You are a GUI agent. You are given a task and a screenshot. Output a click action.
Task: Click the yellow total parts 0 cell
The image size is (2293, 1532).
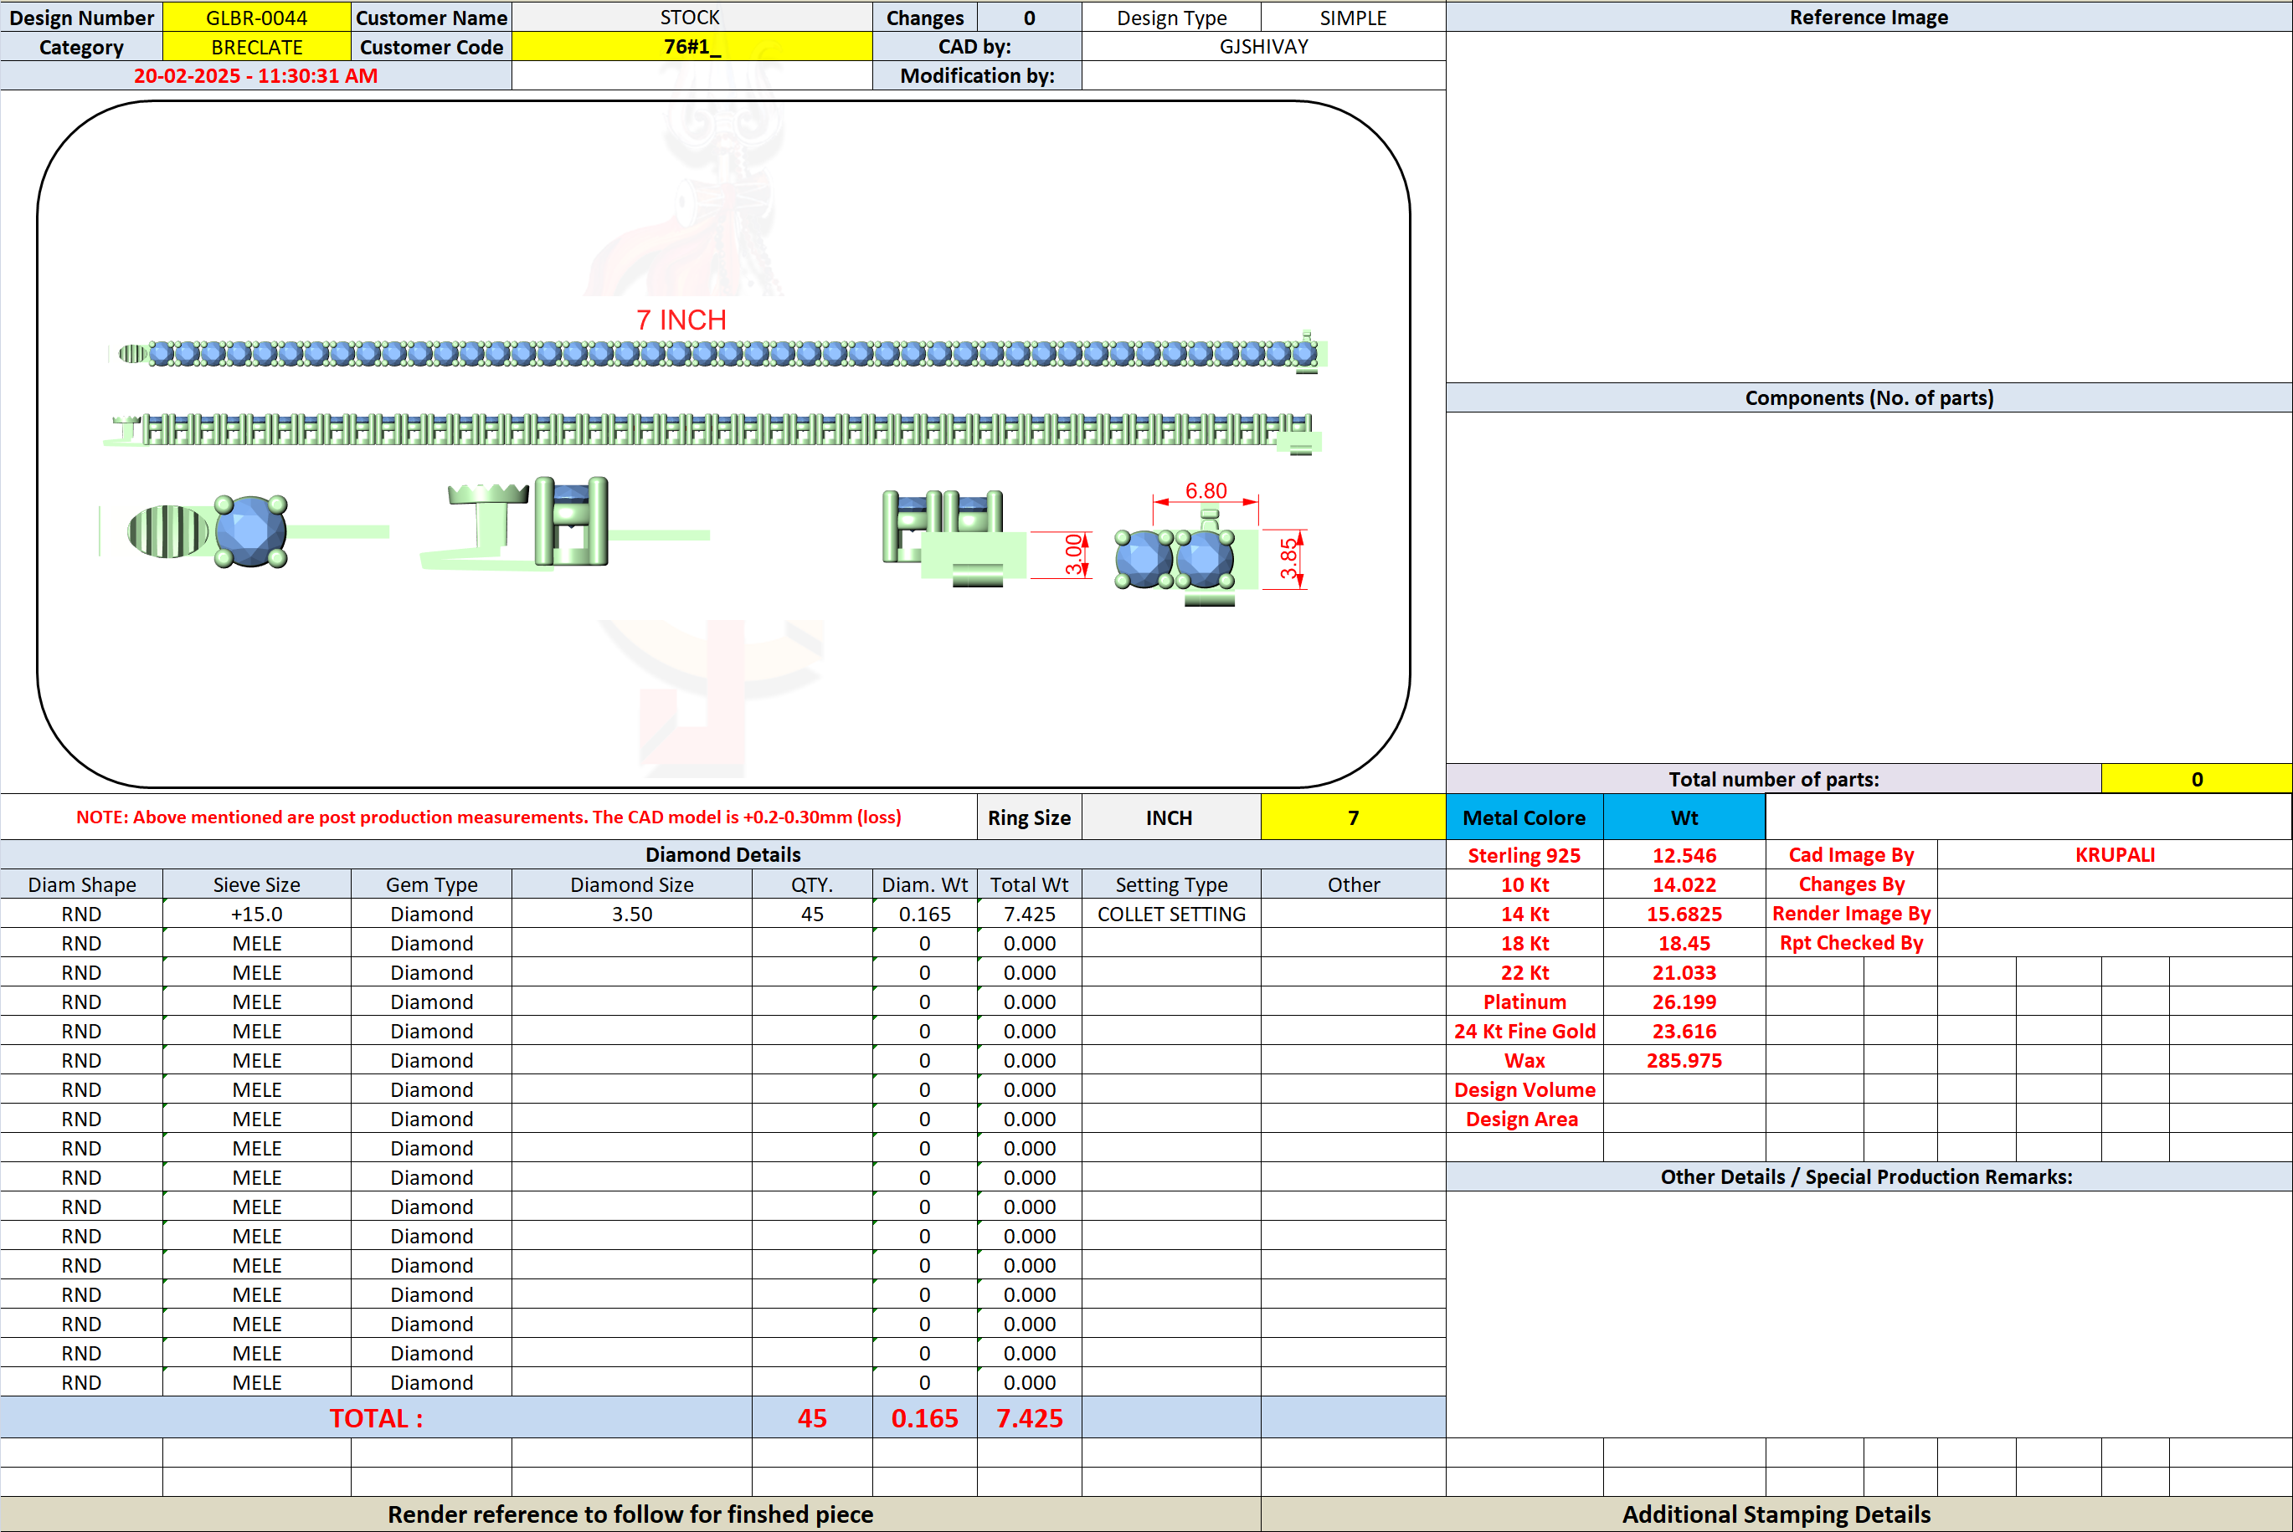coord(2196,779)
